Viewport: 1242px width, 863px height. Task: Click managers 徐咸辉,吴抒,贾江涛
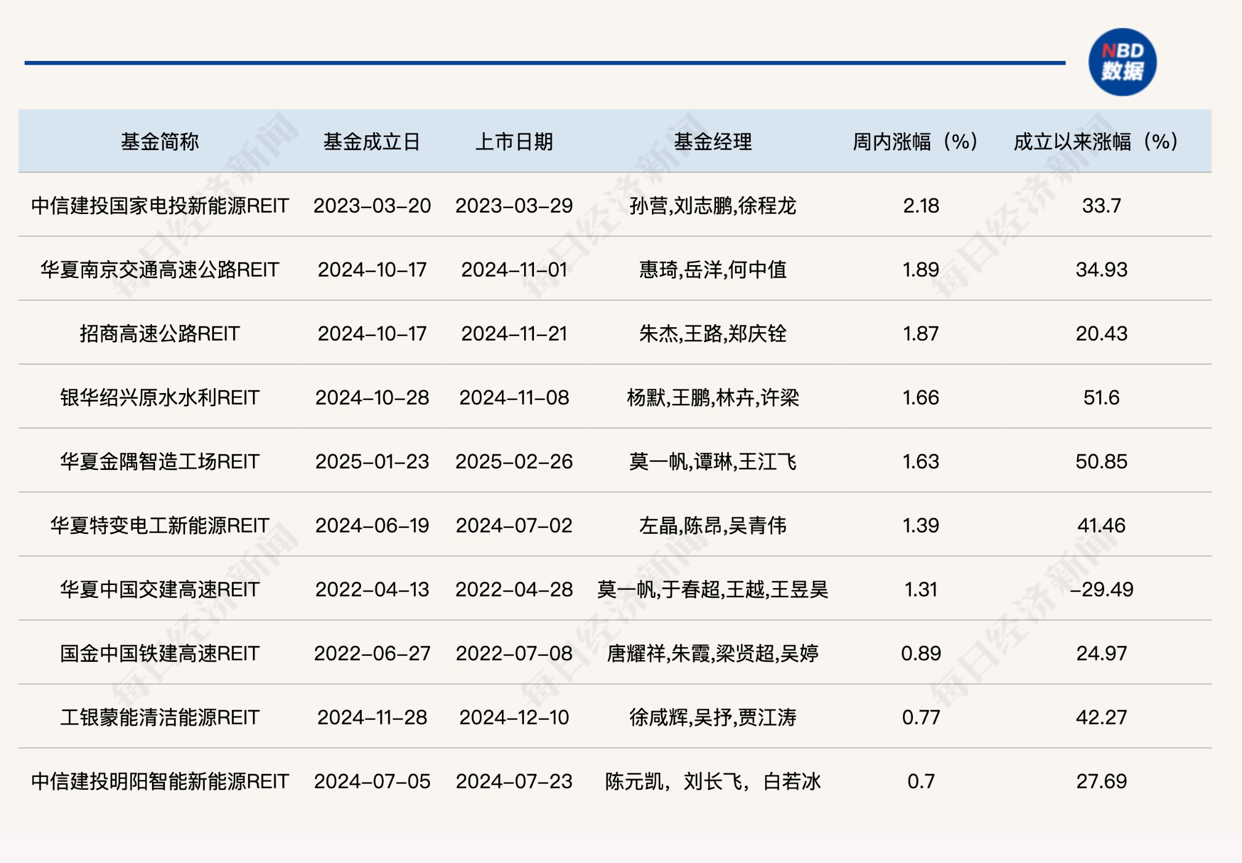click(x=713, y=717)
